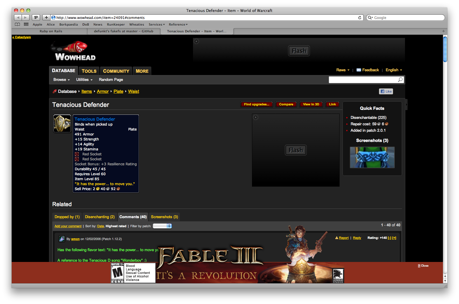This screenshot has width=459, height=304.
Task: Open the bookmarks book icon
Action: [x=18, y=25]
